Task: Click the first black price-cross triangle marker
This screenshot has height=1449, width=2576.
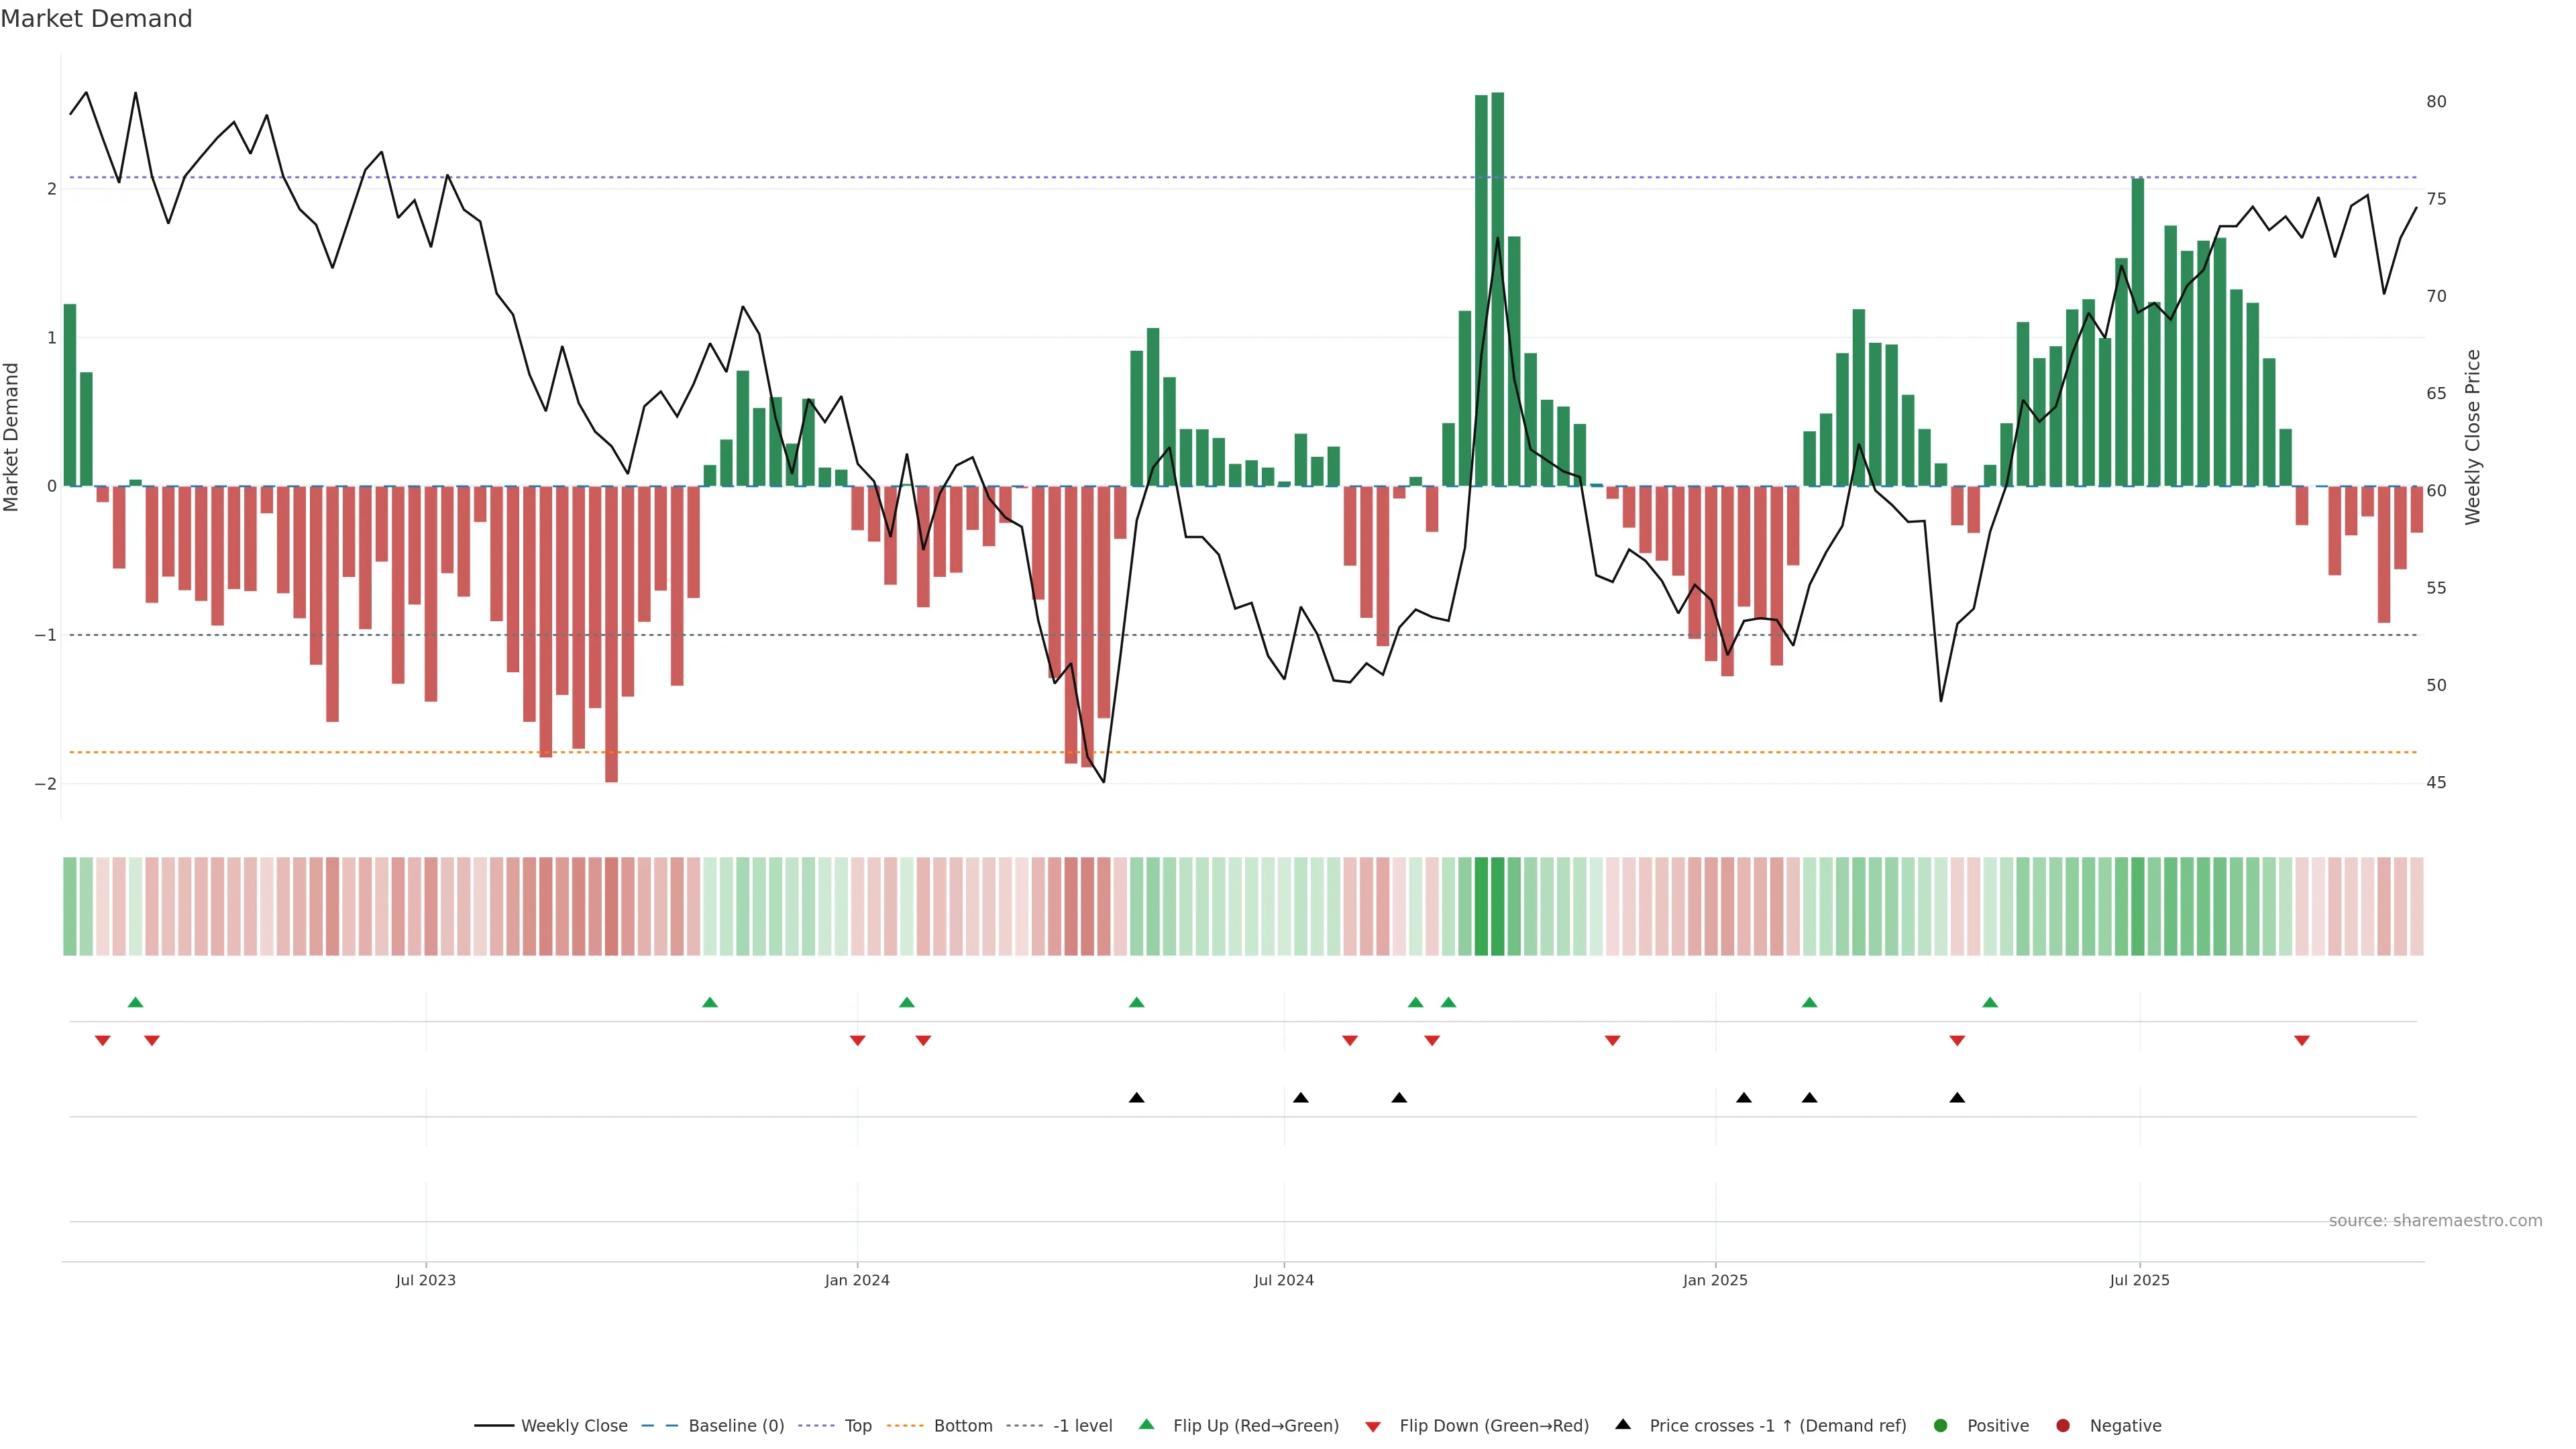Action: [x=1137, y=1098]
